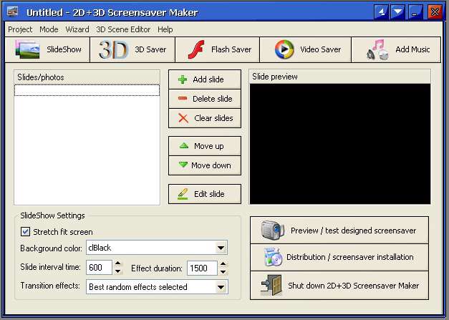The image size is (449, 320).
Task: Increase the Effect duration value
Action: tap(223, 263)
